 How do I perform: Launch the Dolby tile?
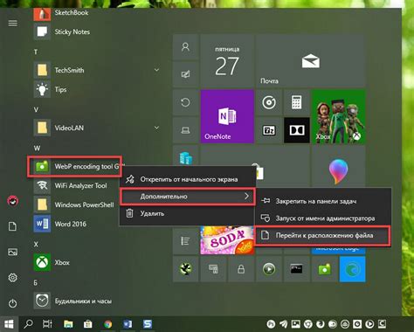click(297, 130)
